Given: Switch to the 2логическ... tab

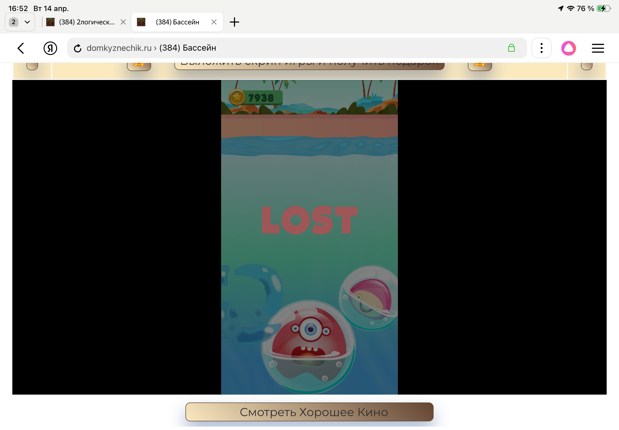Looking at the screenshot, I should point(86,22).
